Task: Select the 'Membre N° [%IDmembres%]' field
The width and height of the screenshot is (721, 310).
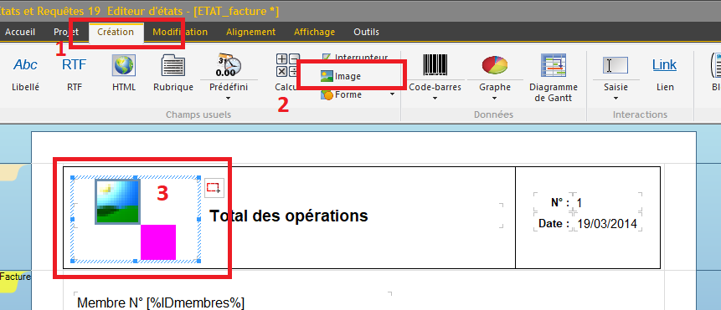Action: pyautogui.click(x=161, y=303)
